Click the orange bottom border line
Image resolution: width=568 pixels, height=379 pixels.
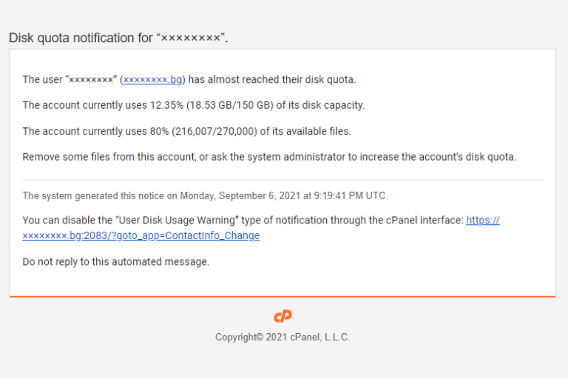tap(283, 297)
